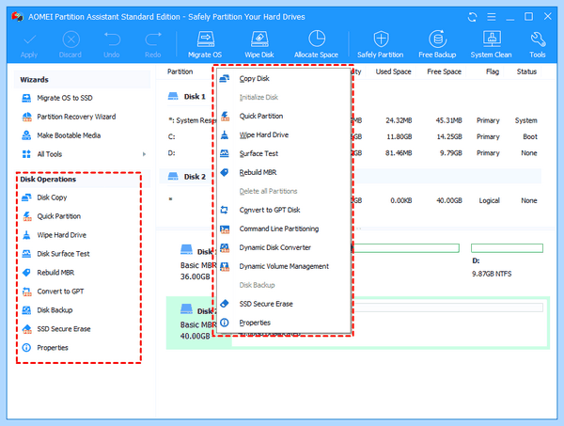Click the Partition column header
This screenshot has width=564, height=426.
[180, 71]
